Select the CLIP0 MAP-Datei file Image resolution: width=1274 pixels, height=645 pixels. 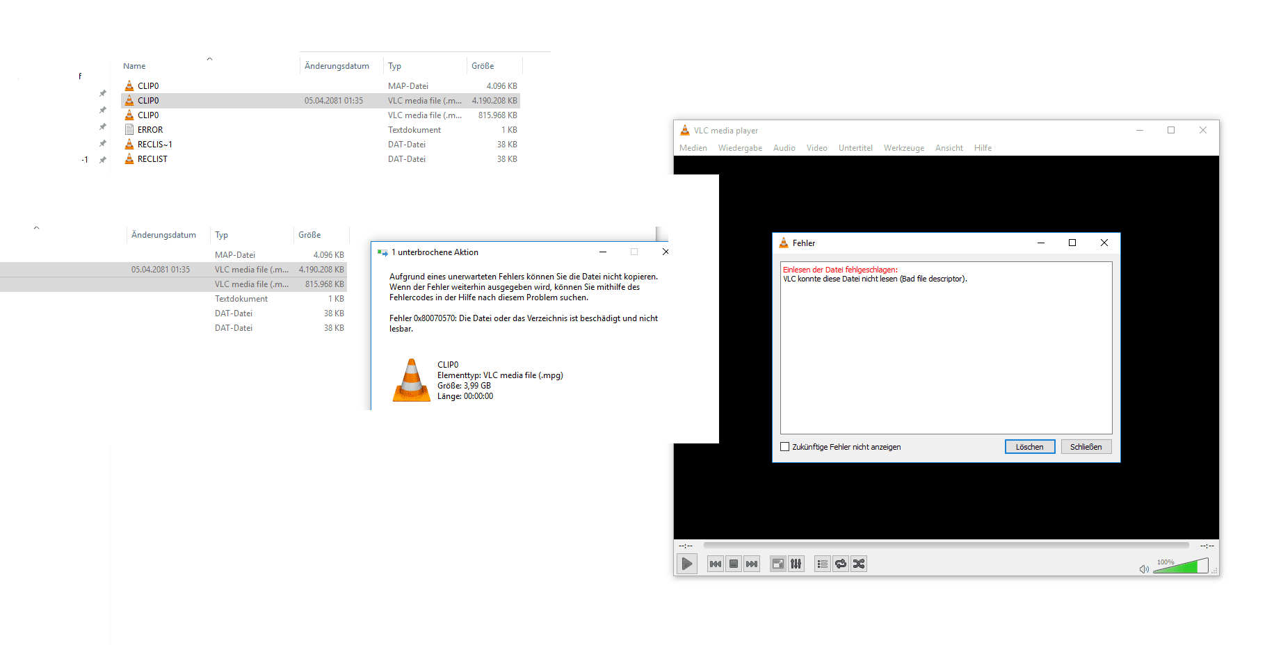321,86
